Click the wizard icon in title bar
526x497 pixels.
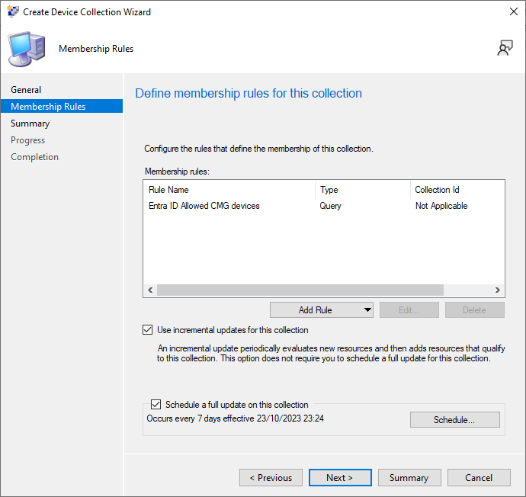click(x=13, y=12)
